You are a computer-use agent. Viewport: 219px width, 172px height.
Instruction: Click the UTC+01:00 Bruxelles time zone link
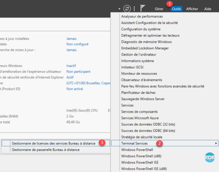click(88, 83)
